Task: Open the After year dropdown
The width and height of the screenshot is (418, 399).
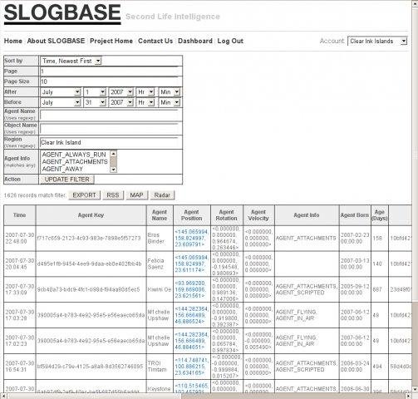Action: [121, 92]
